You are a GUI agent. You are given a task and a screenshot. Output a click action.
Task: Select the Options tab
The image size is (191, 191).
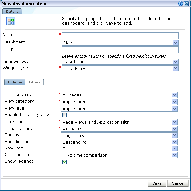(x=15, y=82)
